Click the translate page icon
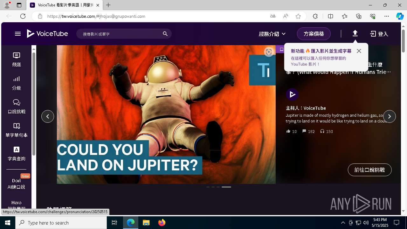407x229 pixels. (x=273, y=16)
